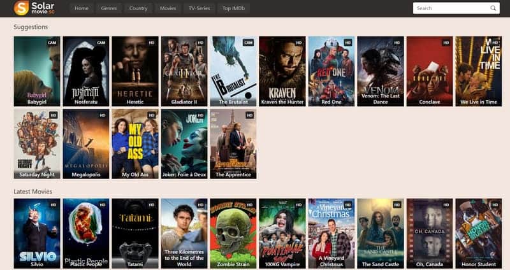Click the HD badge on Red One
510x270 pixels.
[x=348, y=43]
